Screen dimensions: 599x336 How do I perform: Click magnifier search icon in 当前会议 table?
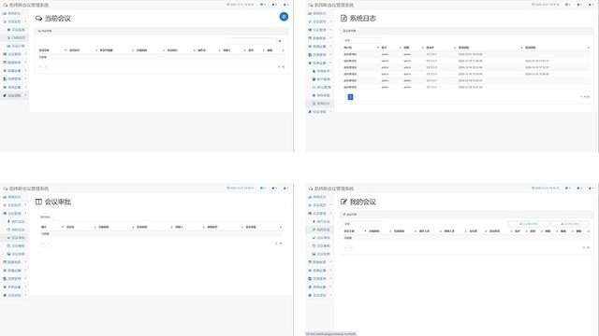[x=280, y=41]
